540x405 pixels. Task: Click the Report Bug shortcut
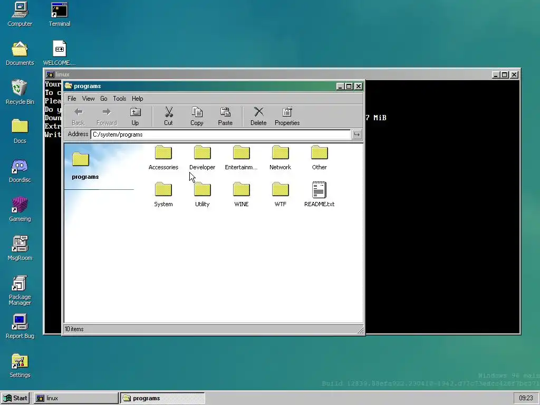[x=20, y=326]
